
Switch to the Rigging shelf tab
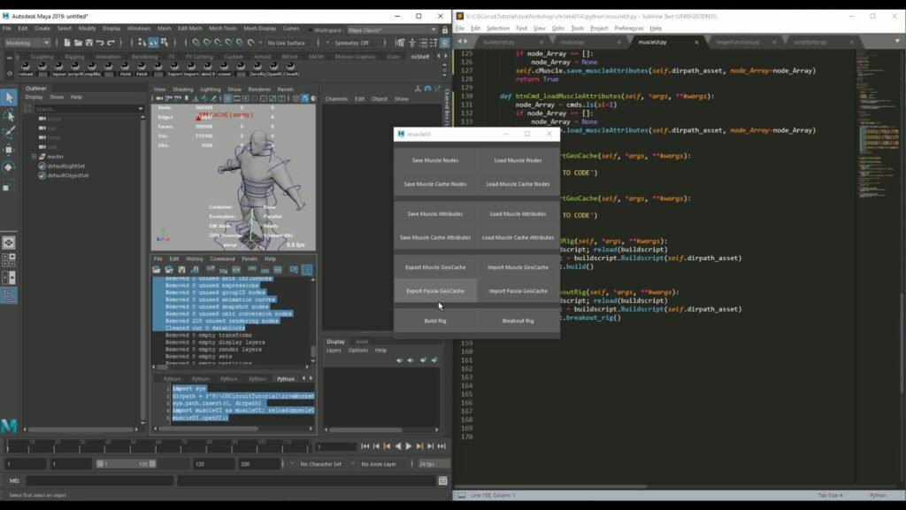tap(74, 57)
